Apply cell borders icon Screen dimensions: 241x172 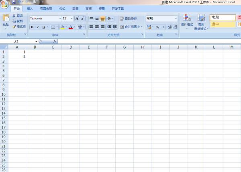point(53,27)
